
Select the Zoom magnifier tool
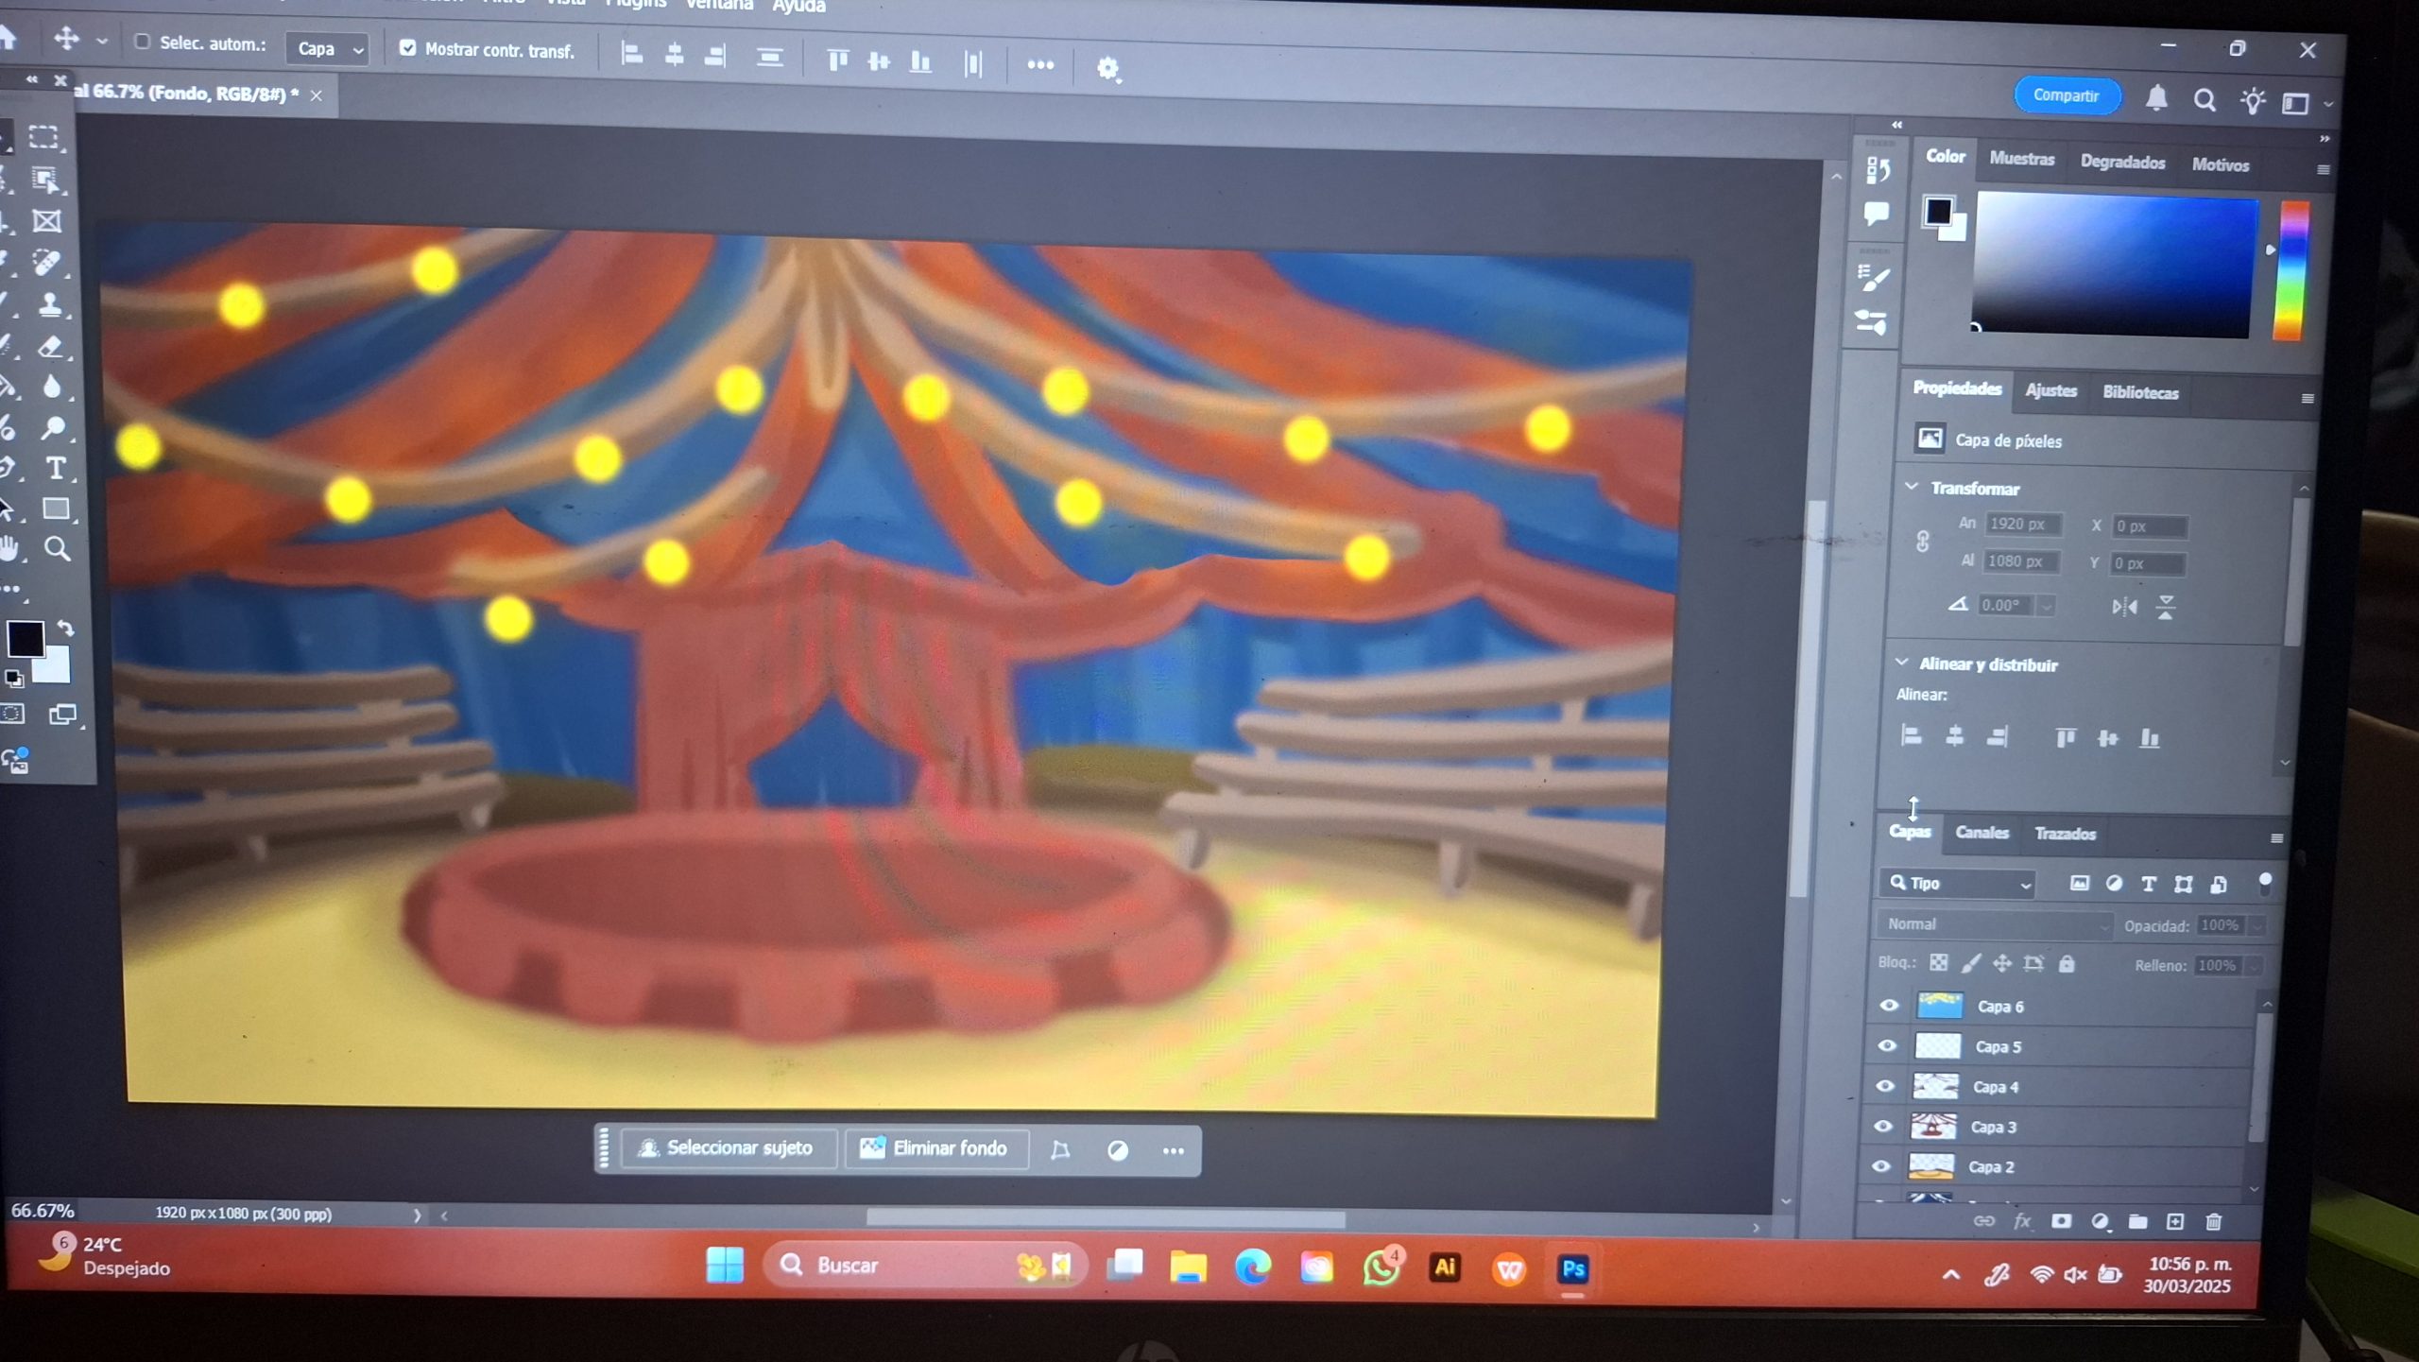coord(57,549)
